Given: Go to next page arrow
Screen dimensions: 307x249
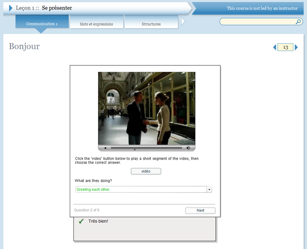Looking at the screenshot, I should pos(296,47).
